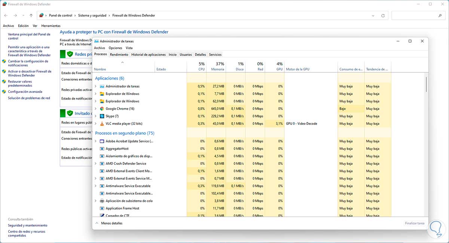
Task: Select the Administrador de tareas process icon
Action: pyautogui.click(x=102, y=86)
